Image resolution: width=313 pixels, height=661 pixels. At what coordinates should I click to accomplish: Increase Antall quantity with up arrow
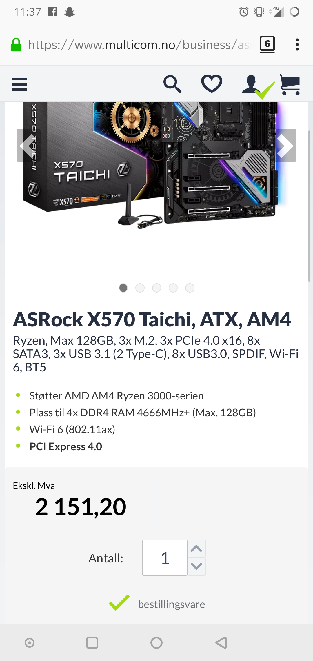pyautogui.click(x=196, y=549)
